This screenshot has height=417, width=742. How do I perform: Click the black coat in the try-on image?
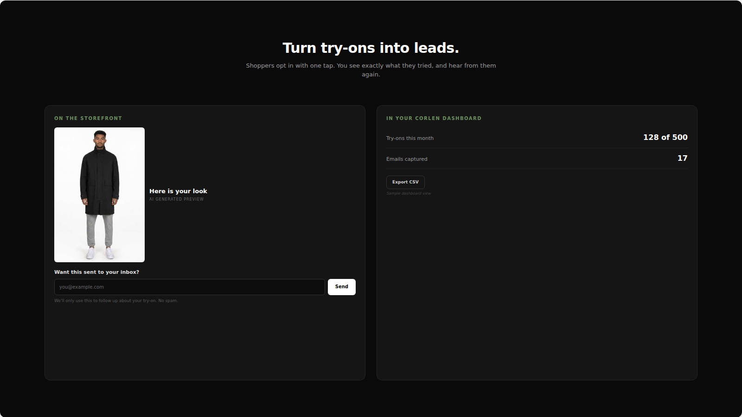coord(100,181)
